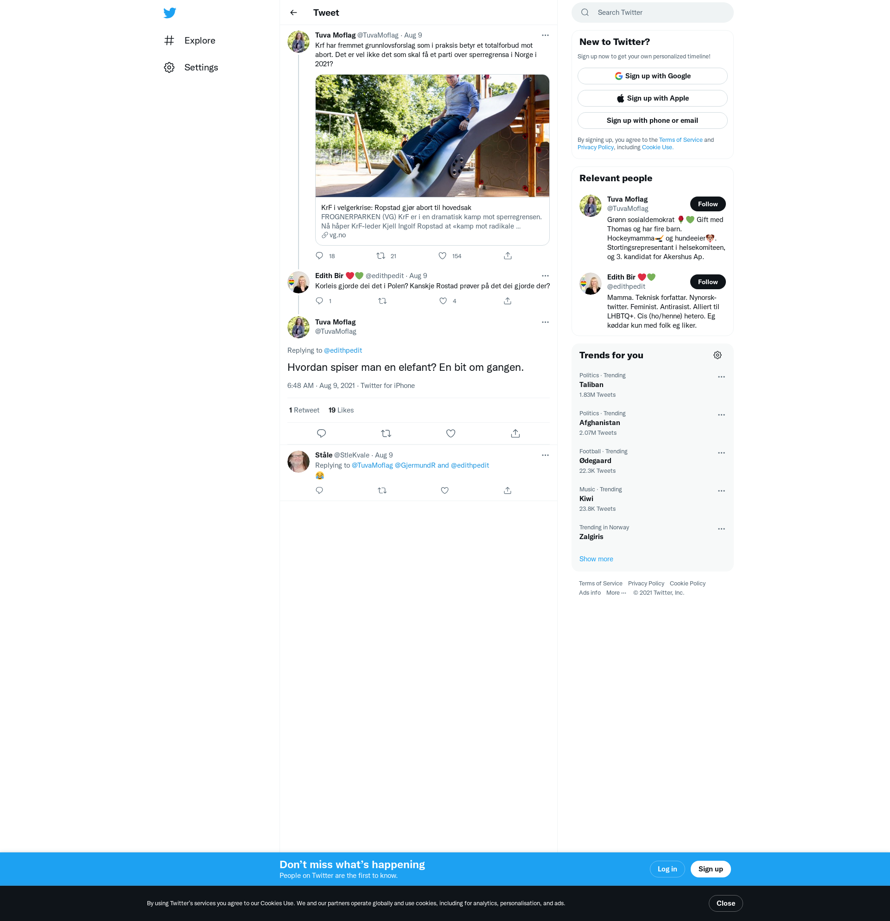Open Ads info in the footer
Screen dimensions: 890x921
pos(589,593)
